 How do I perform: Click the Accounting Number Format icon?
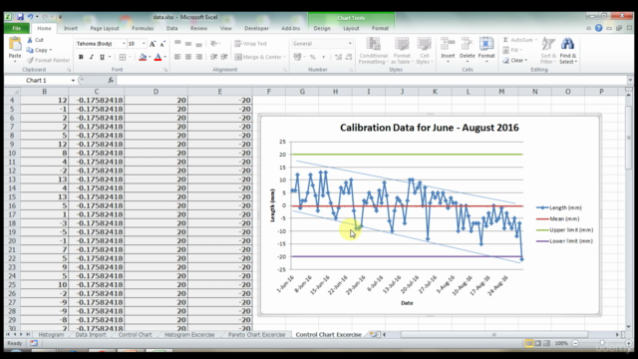pyautogui.click(x=297, y=57)
